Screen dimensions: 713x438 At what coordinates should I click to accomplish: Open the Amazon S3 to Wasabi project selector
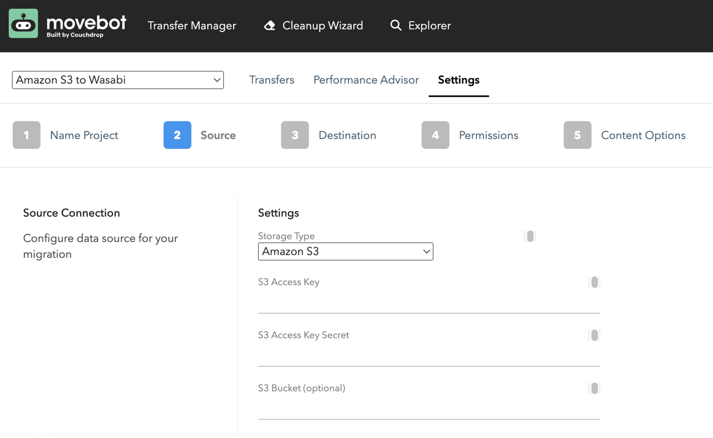(117, 80)
